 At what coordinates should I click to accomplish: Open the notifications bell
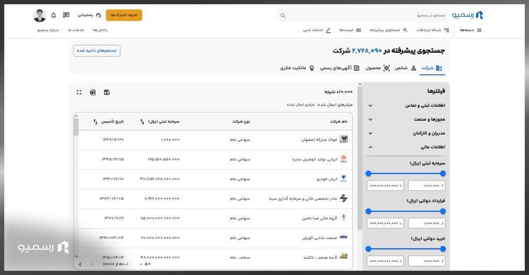[53, 15]
